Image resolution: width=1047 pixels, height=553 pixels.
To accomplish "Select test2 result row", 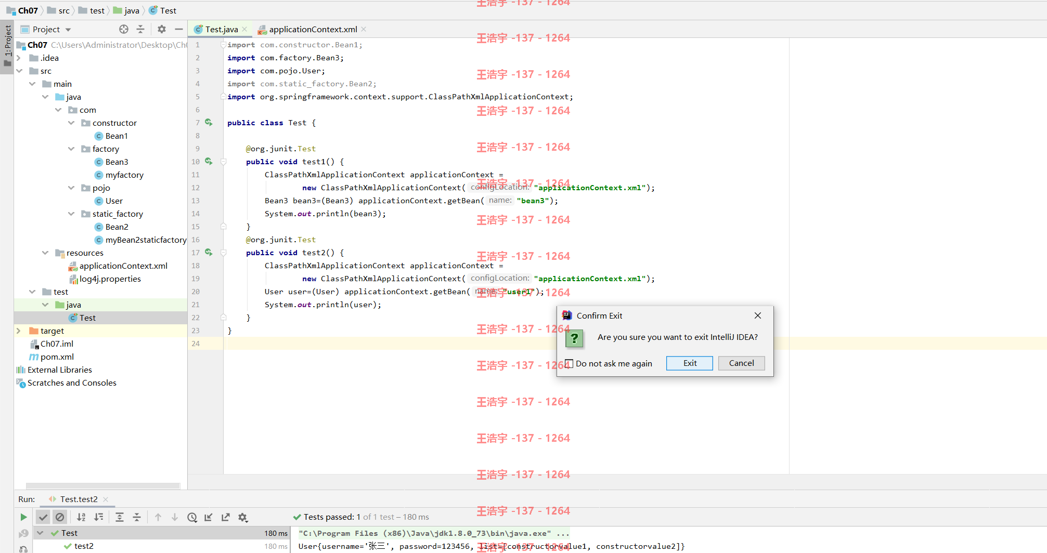I will 161,546.
